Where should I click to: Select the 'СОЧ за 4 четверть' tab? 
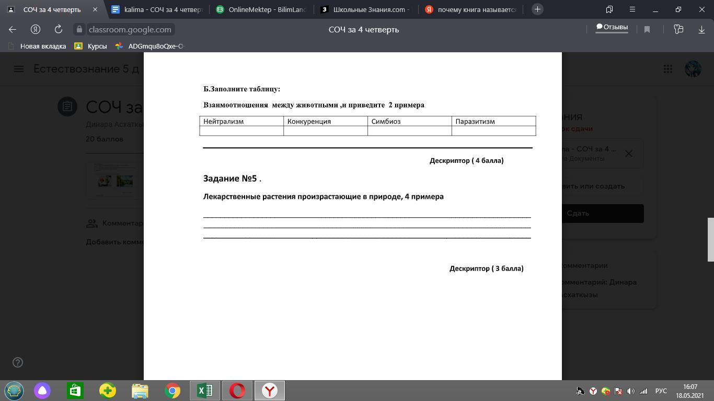[52, 9]
